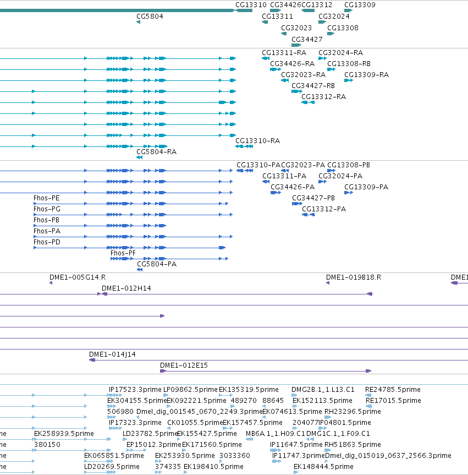Click the CG32024 gene label
The image size is (468, 475).
tap(334, 17)
